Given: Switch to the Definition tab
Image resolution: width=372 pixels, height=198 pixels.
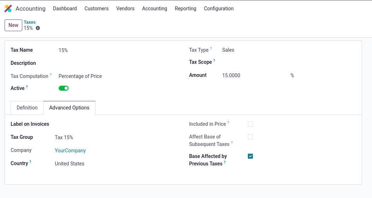Looking at the screenshot, I should pyautogui.click(x=27, y=108).
